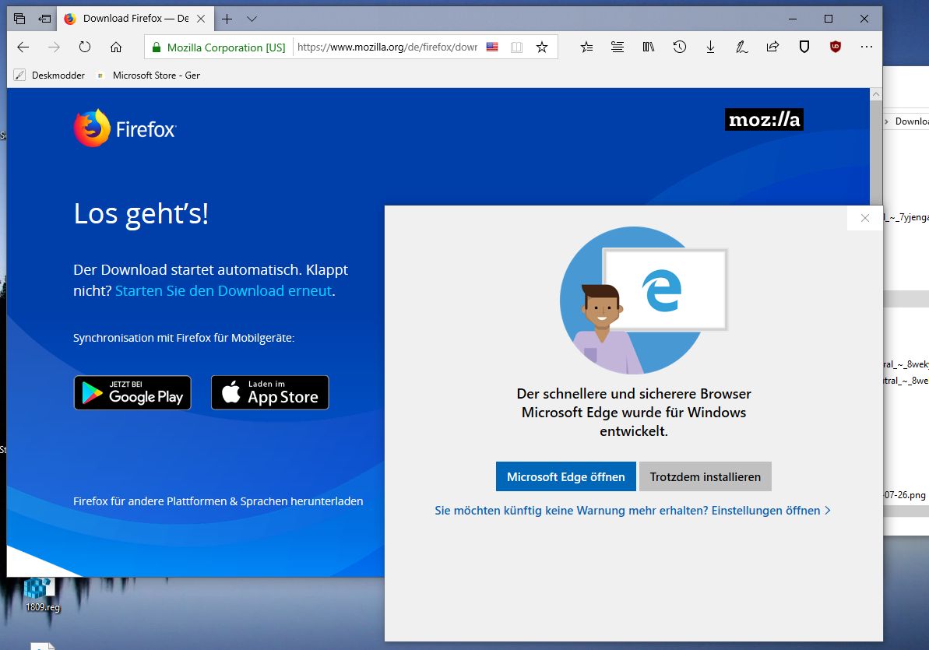929x650 pixels.
Task: Open a new tab with plus icon
Action: (227, 19)
